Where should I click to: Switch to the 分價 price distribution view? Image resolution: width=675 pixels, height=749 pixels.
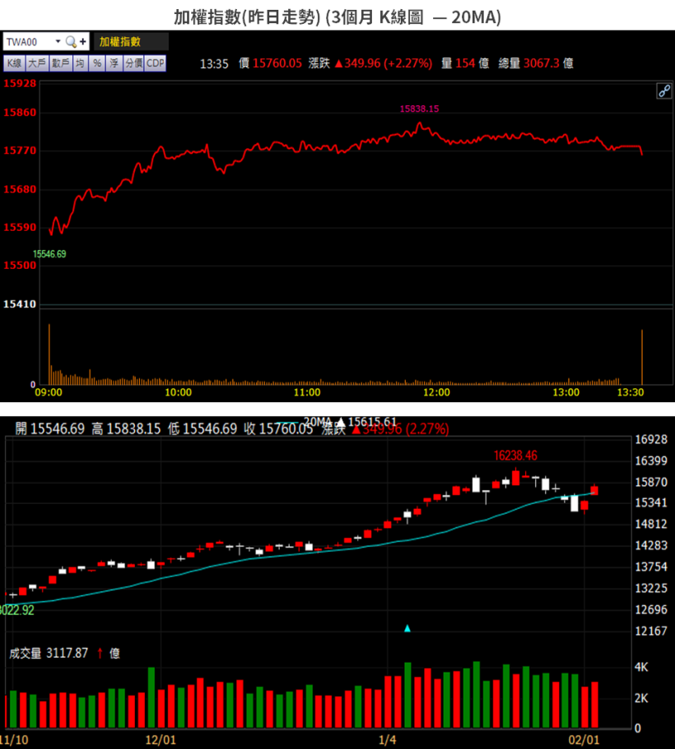tap(133, 63)
